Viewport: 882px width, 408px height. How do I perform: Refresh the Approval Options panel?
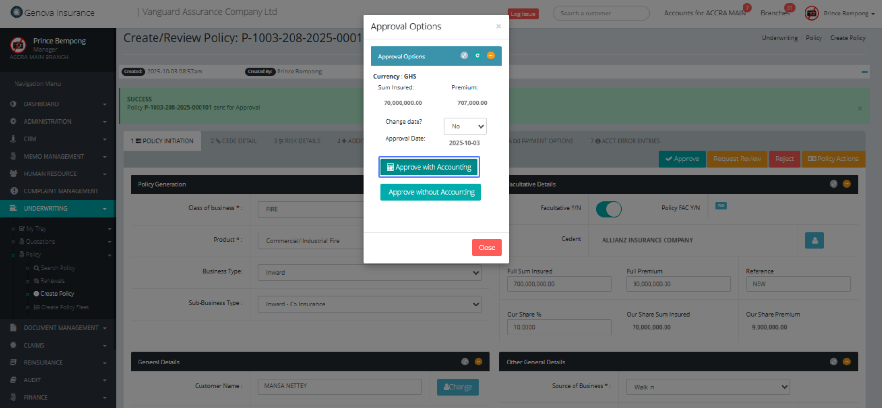coord(477,56)
